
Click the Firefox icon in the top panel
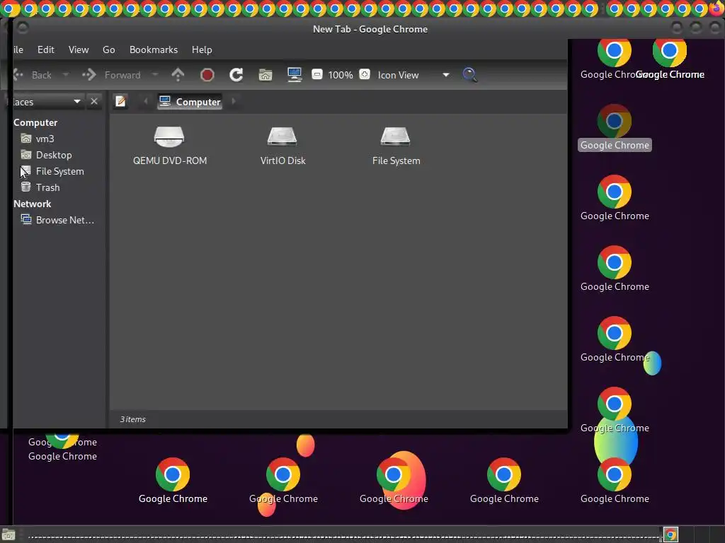717,8
